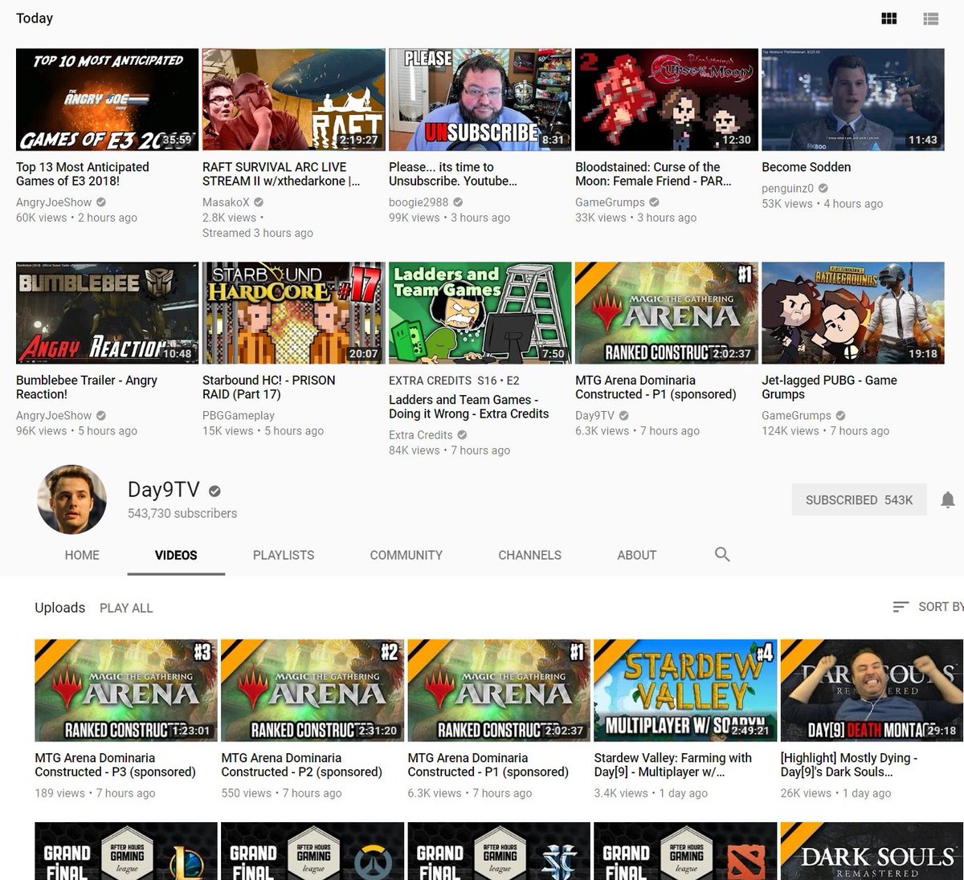Screen dimensions: 964x880
Task: Open Grand Final Dota 2 league thumbnail
Action: click(x=684, y=851)
